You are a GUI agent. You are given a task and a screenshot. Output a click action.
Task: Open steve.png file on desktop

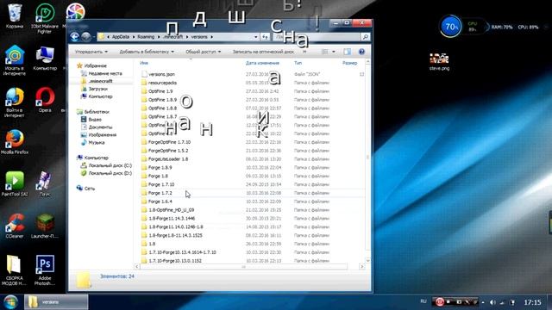tap(439, 62)
